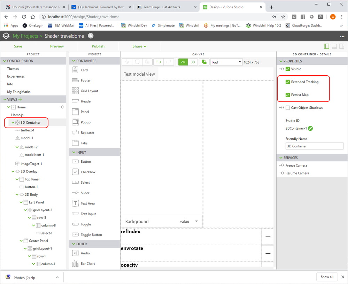This screenshot has width=348, height=284.
Task: Open the Share dropdown menu
Action: tap(139, 46)
